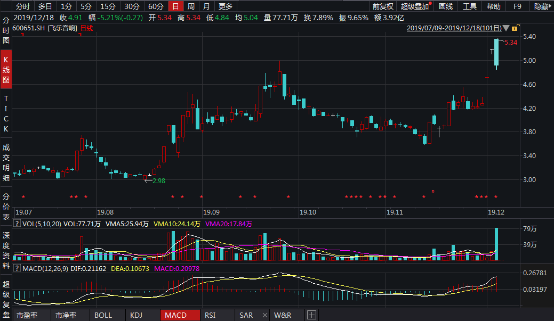Open the TICK sidebar view
This screenshot has height=321, width=554.
point(6,113)
